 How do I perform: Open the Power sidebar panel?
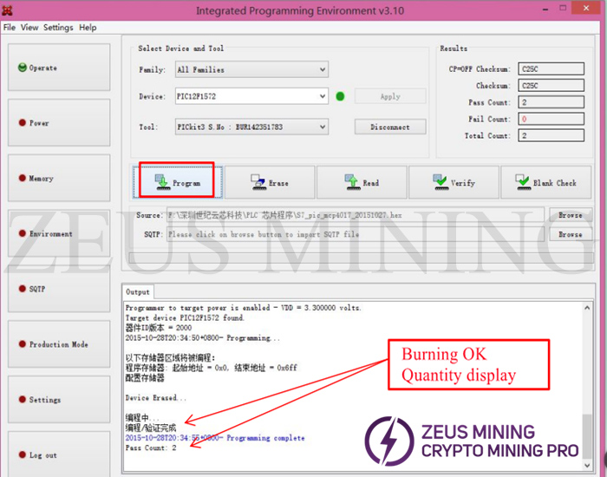coord(58,123)
